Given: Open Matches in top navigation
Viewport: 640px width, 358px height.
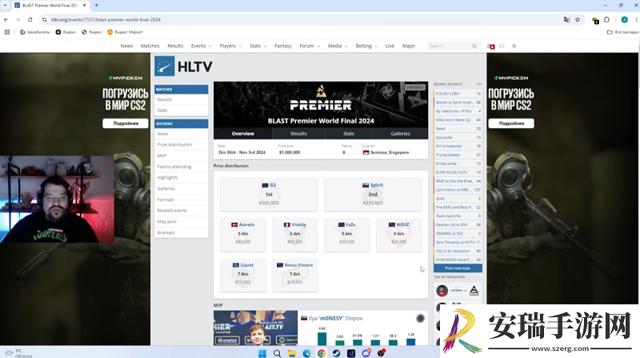Looking at the screenshot, I should 150,46.
